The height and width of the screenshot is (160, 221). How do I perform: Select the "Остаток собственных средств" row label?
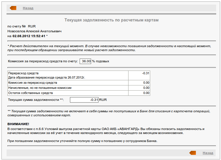tap(31, 93)
